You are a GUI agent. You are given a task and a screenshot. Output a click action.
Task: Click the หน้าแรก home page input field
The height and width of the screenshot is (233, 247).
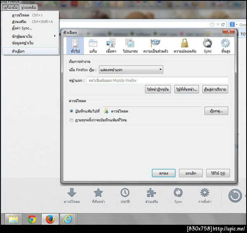158,80
